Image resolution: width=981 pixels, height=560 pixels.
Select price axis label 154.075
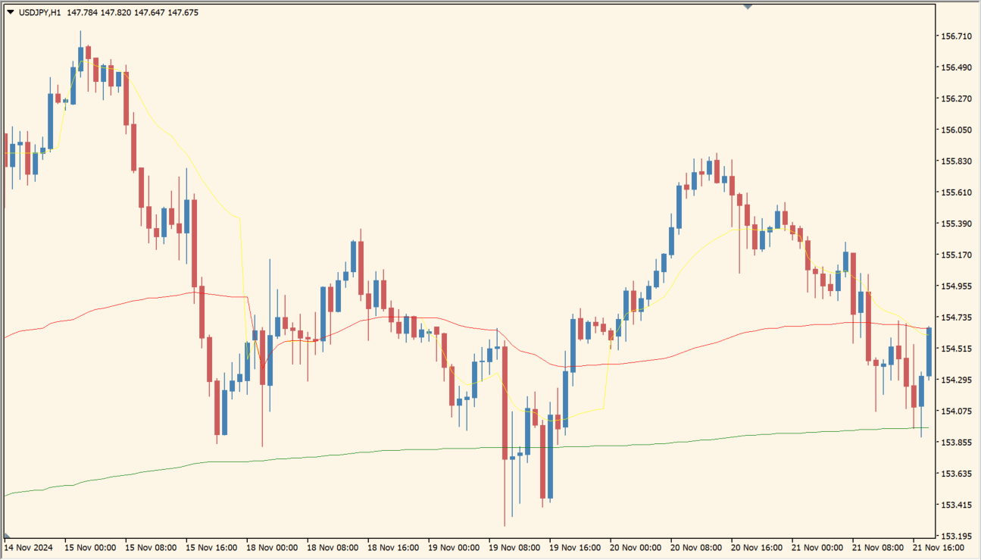click(956, 411)
